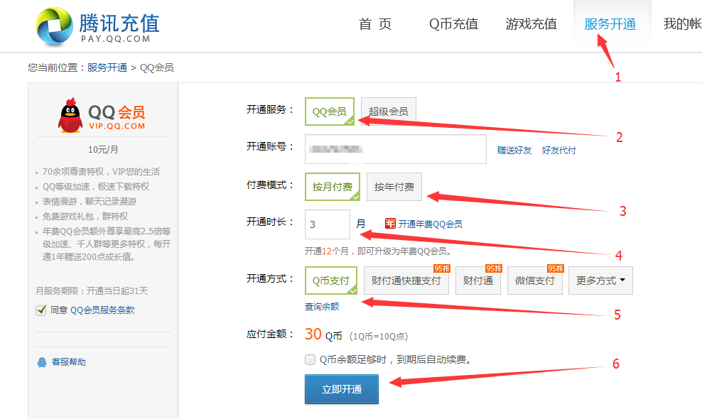Click the 赠送好友 link
Screen dimensions: 702x419
point(514,151)
